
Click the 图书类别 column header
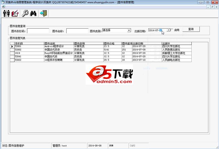[x=89, y=43]
